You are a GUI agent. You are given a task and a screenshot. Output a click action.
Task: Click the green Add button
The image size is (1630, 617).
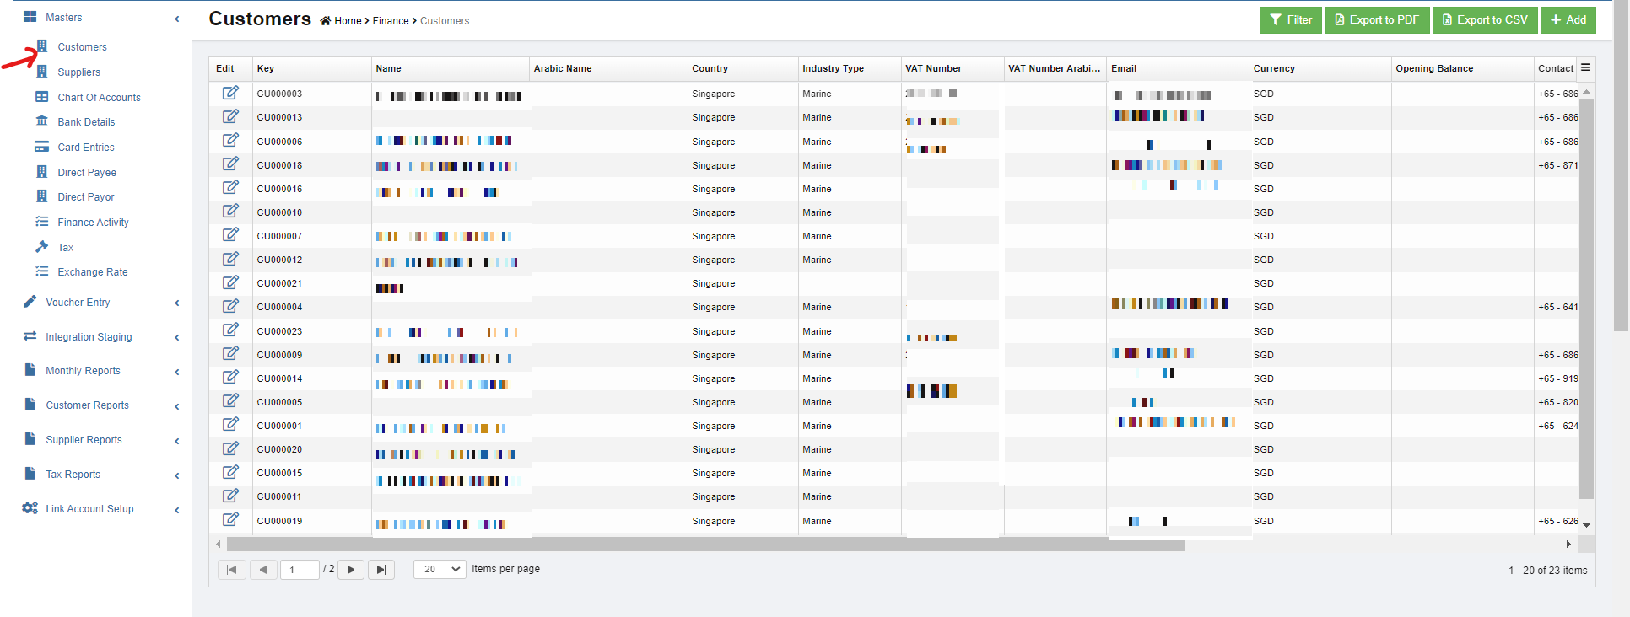[x=1568, y=20]
